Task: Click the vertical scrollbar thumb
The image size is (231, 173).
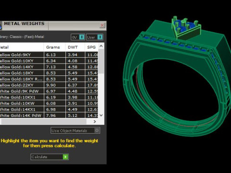Action: coord(101,62)
